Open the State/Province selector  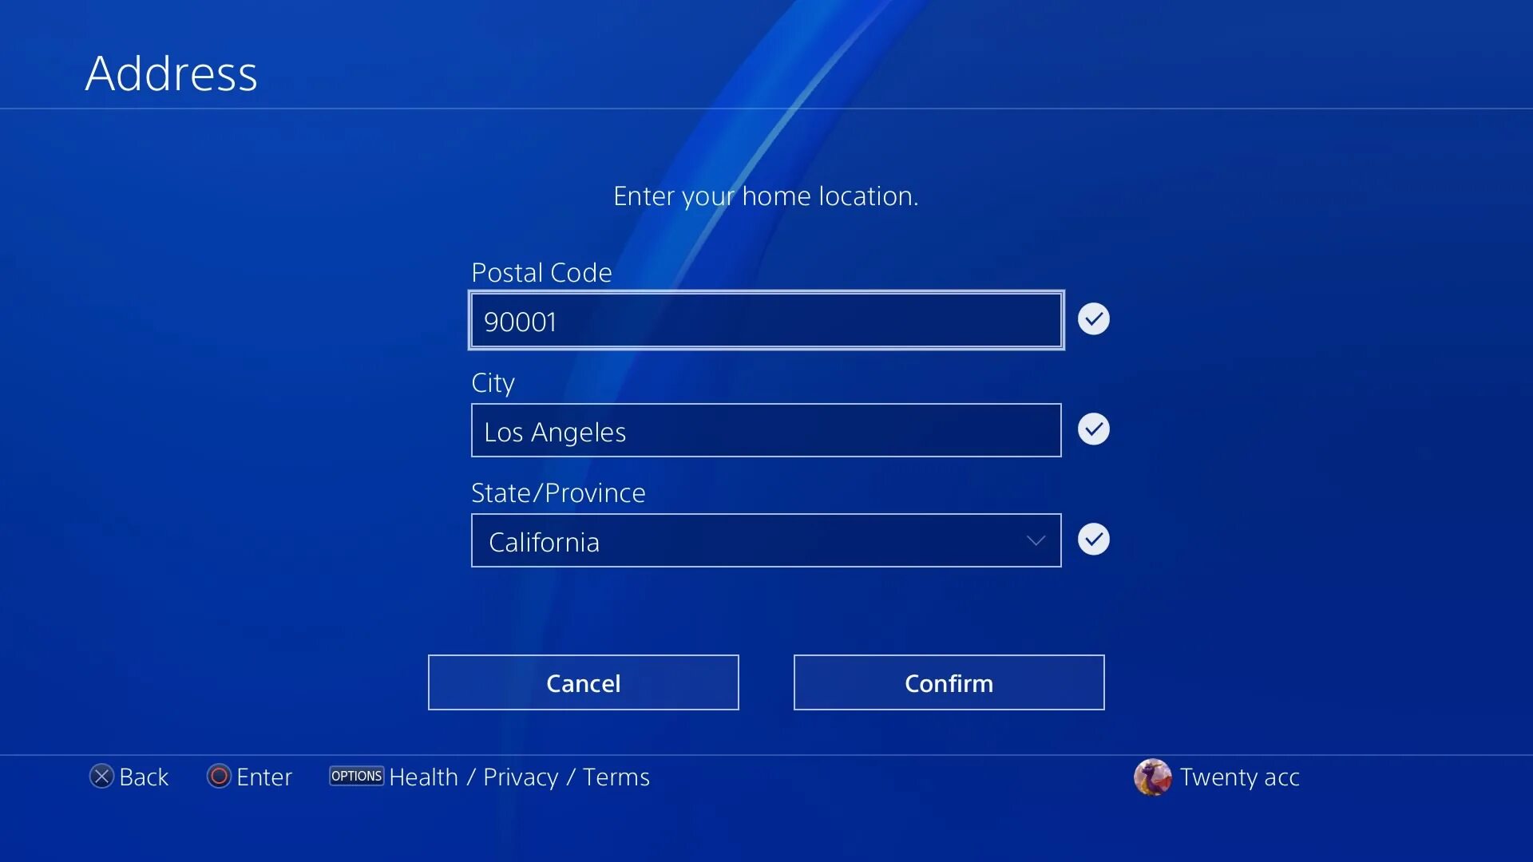pyautogui.click(x=766, y=540)
